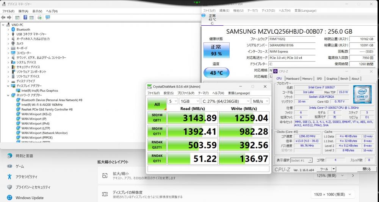Open the 125% scale dropdown

click(x=330, y=176)
